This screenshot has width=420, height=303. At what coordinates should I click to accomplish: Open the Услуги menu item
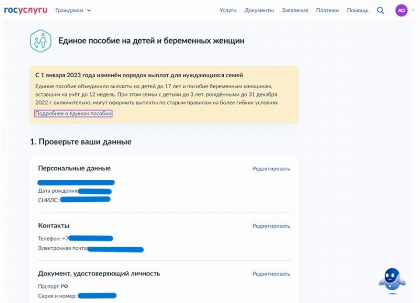228,10
